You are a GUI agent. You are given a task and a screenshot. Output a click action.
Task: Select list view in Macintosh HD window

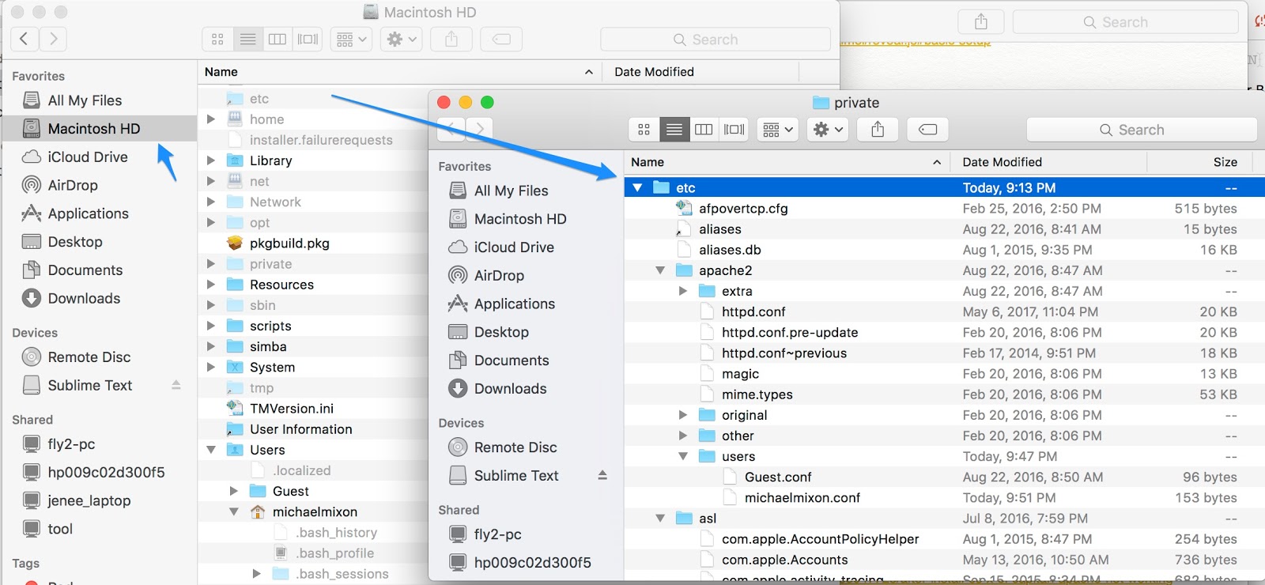pyautogui.click(x=247, y=39)
